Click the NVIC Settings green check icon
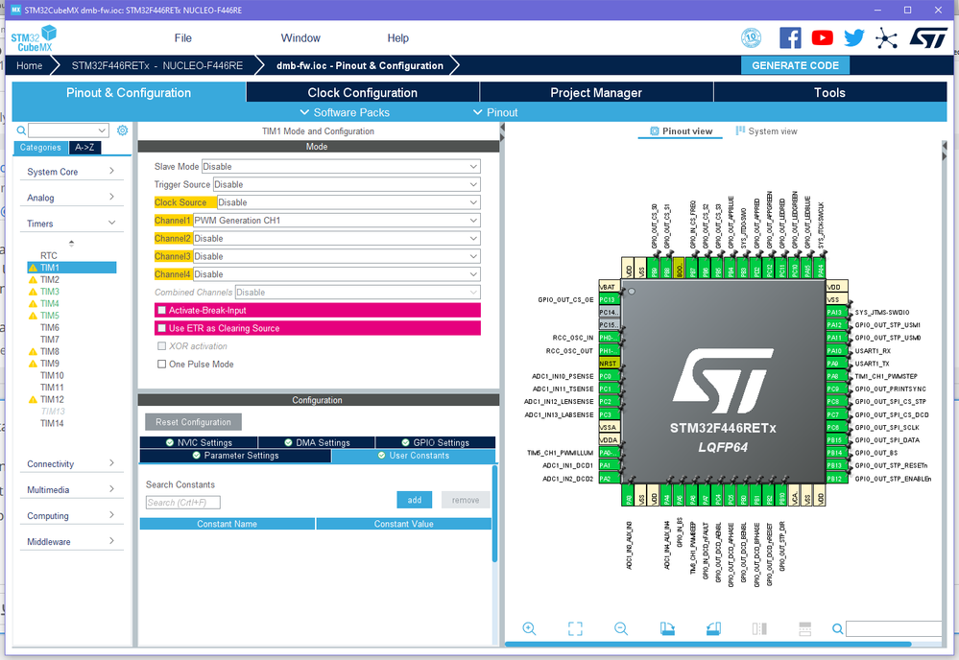This screenshot has width=959, height=660. [169, 442]
